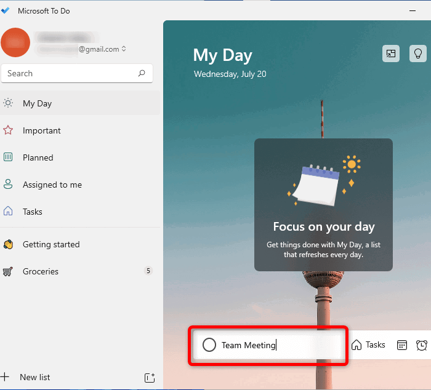Screen dimensions: 431x390
Task: Click the waving hand emoji icon
Action: pyautogui.click(x=8, y=244)
